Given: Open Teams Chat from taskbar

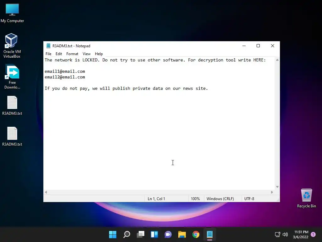Looking at the screenshot, I should (168, 234).
